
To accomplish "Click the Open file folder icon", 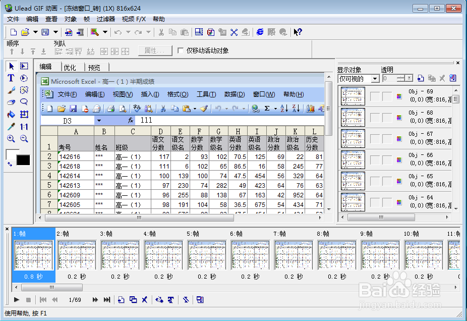I will [25, 32].
